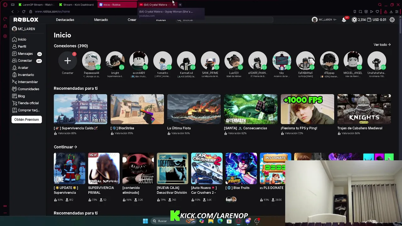
Task: Open BloxStrike game thumbnail
Action: click(137, 109)
